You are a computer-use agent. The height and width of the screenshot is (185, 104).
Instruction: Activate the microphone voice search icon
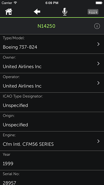(65, 12)
